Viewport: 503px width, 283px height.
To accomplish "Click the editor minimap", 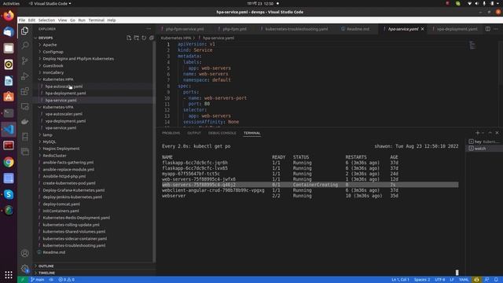I will [x=472, y=45].
